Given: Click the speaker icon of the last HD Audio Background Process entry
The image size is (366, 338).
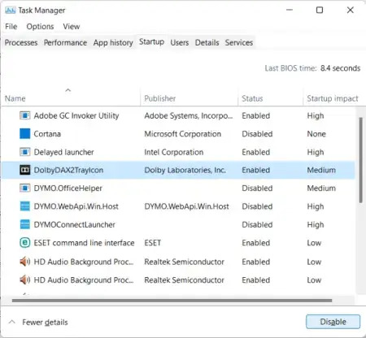Looking at the screenshot, I should click(x=24, y=279).
